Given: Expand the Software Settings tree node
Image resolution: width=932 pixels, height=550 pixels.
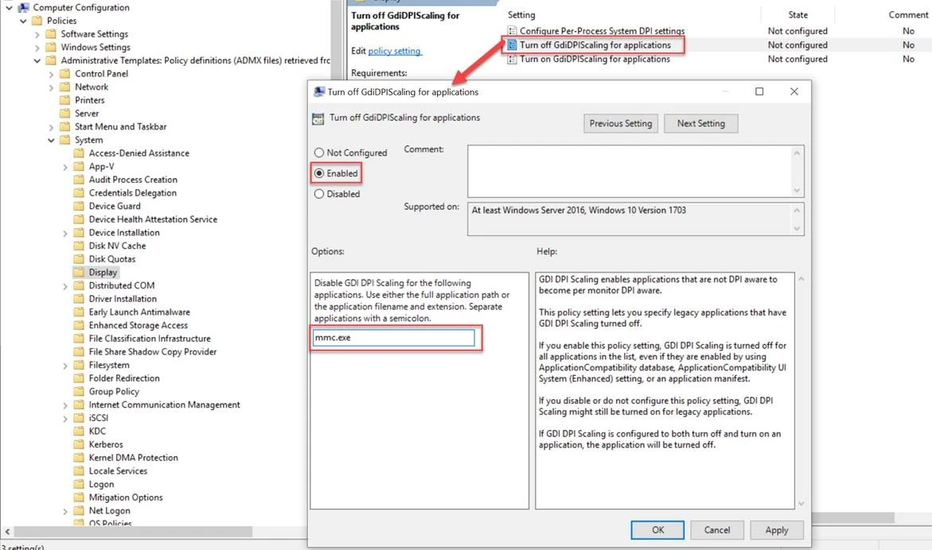Looking at the screenshot, I should pyautogui.click(x=37, y=34).
